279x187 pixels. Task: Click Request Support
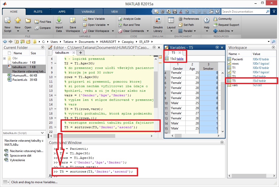226,25
